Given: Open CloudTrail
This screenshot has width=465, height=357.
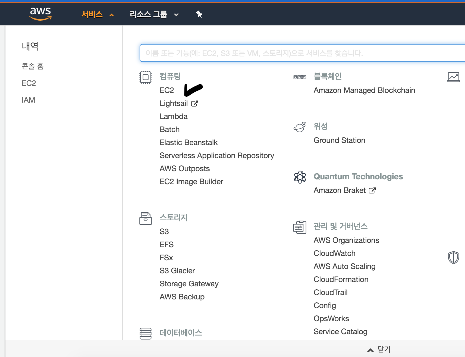Looking at the screenshot, I should pyautogui.click(x=331, y=292).
